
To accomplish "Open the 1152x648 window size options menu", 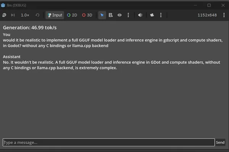I will click(x=224, y=15).
